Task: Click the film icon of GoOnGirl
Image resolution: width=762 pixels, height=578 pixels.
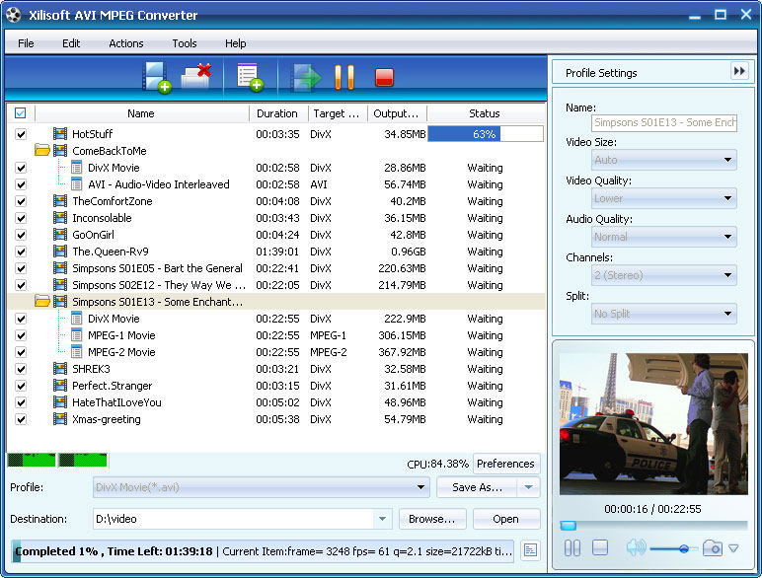Action: point(60,235)
